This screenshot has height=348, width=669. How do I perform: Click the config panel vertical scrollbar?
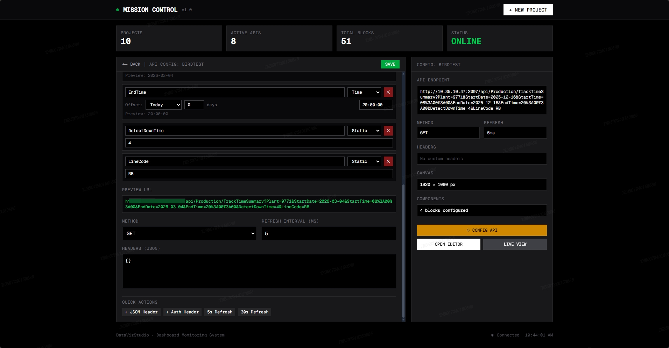tap(403, 252)
